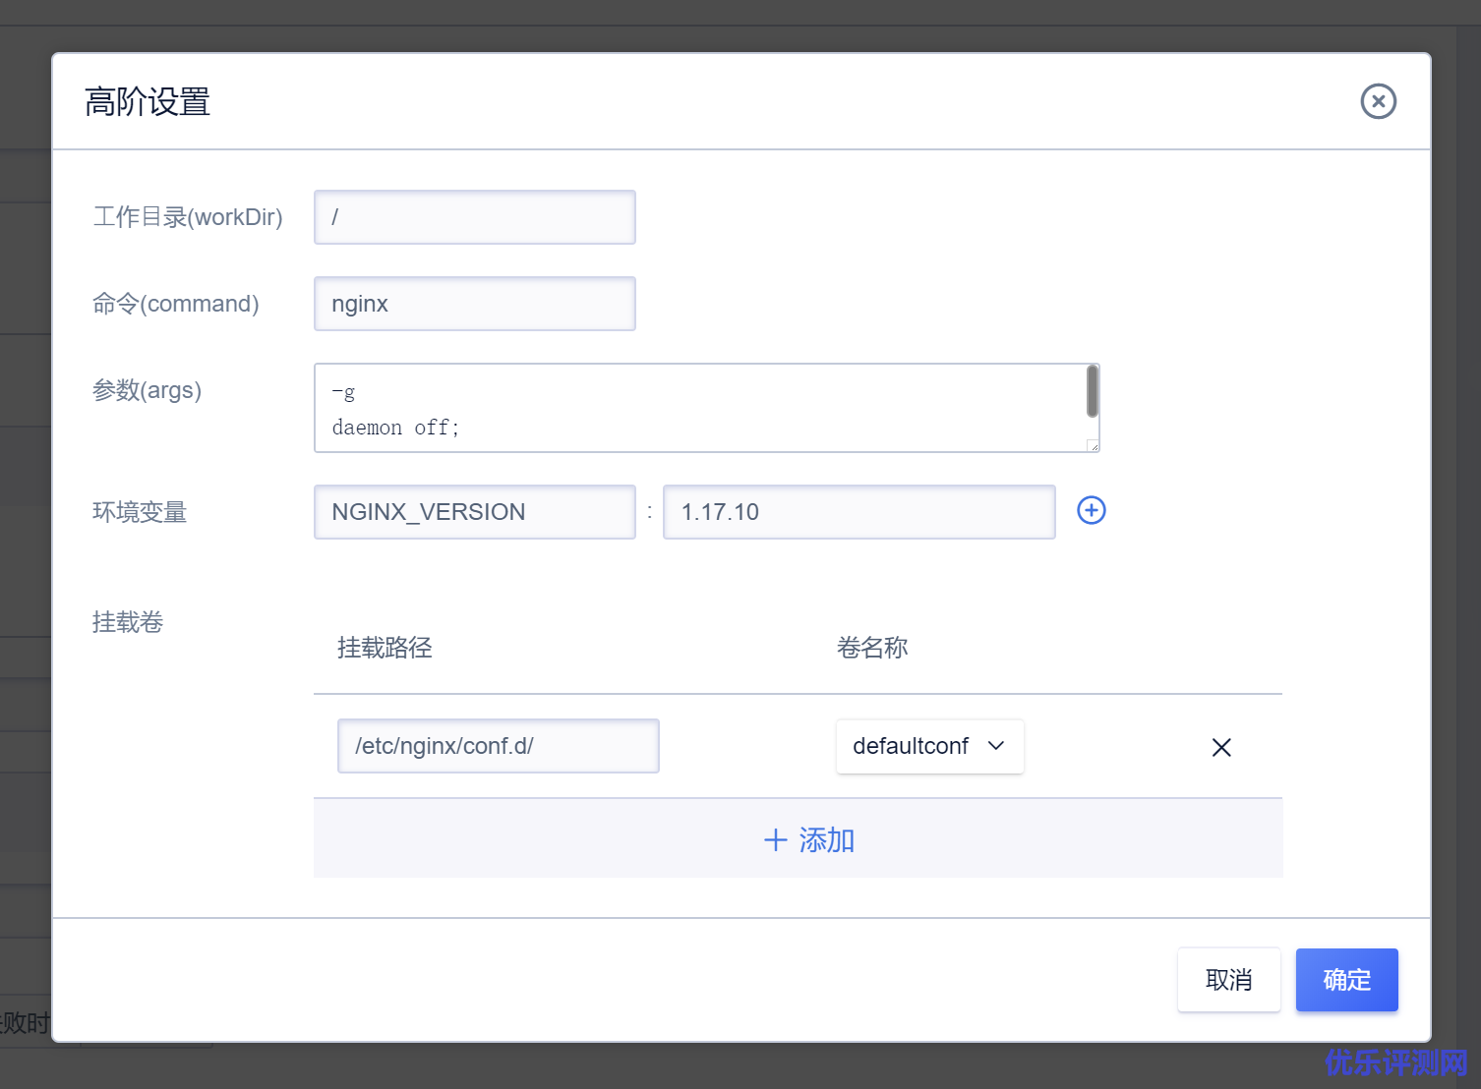Add another environment variable with the plus icon

(x=1091, y=510)
